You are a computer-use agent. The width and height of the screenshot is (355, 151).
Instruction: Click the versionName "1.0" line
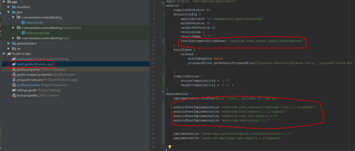pyautogui.click(x=196, y=36)
